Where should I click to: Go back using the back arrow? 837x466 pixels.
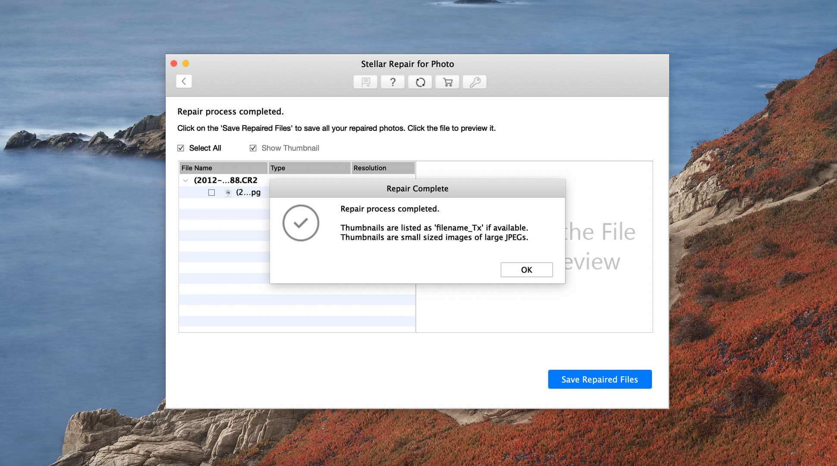184,81
